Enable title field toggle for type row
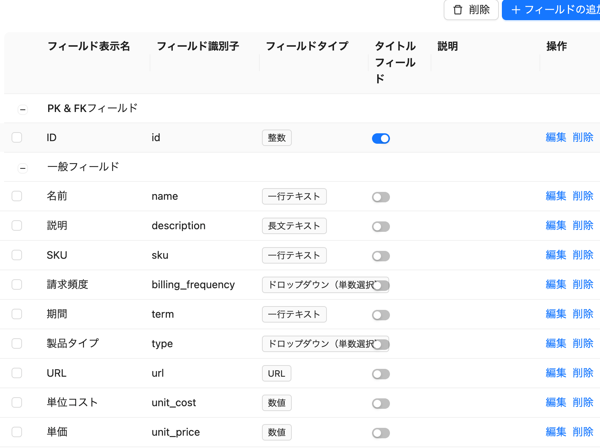600x448 pixels. coord(381,345)
